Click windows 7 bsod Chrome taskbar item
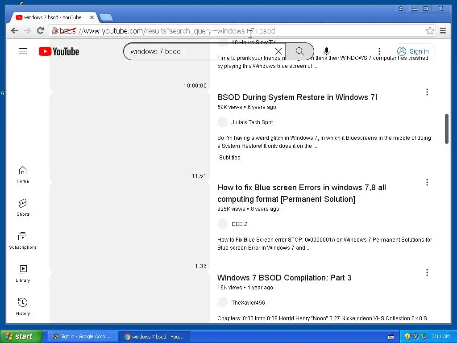 coord(155,337)
